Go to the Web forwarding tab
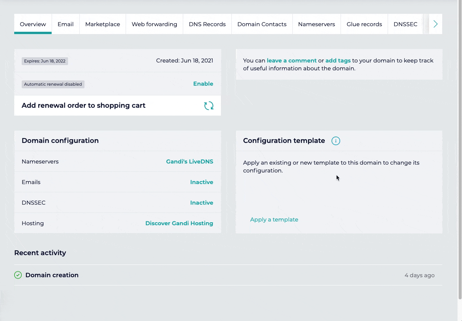Screen dimensions: 462x321 pos(154,24)
